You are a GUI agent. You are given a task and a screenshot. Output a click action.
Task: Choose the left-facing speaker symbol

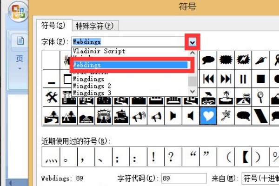click(x=191, y=116)
